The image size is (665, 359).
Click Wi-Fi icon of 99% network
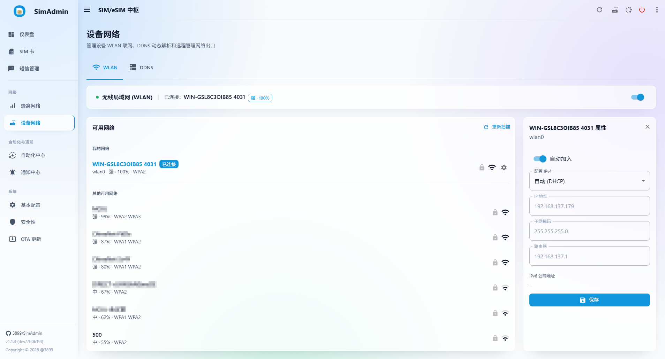(x=505, y=212)
